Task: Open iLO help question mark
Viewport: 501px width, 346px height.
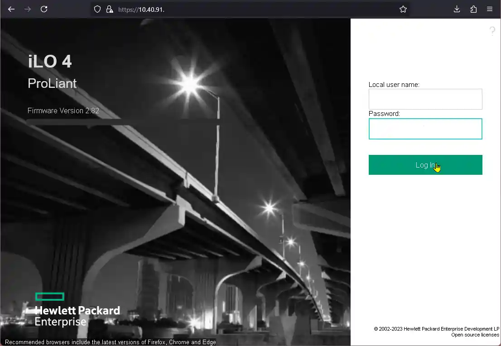Action: click(x=492, y=31)
